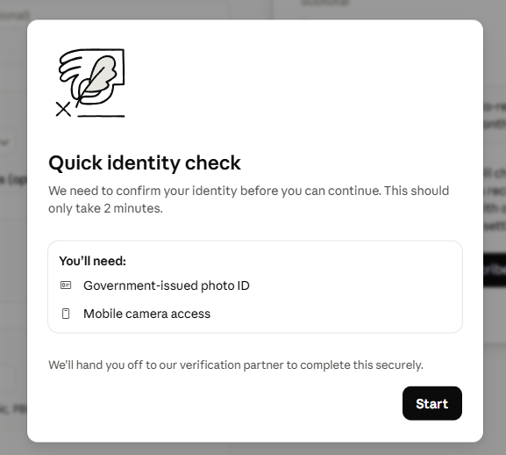Click the "only take 2 minutes" description text
This screenshot has height=455, width=506.
pyautogui.click(x=105, y=208)
